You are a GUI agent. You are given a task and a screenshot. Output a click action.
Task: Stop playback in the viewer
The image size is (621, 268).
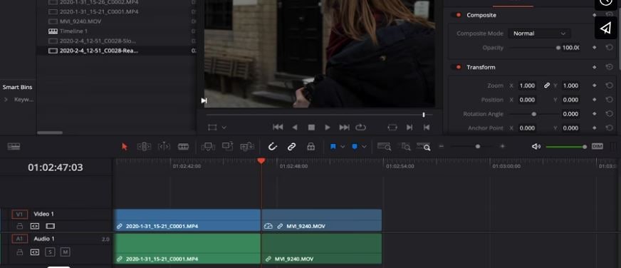[x=311, y=128]
